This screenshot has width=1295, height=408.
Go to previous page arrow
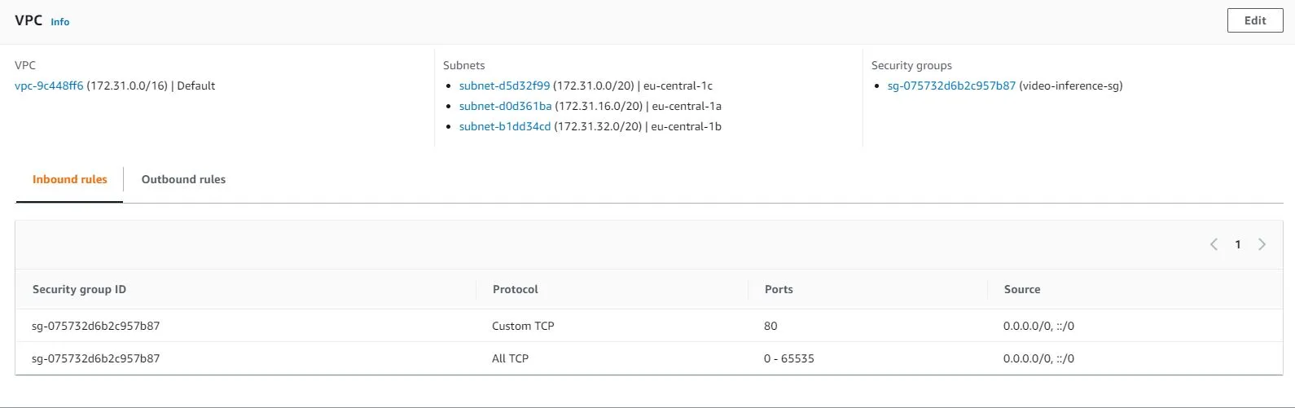coord(1214,244)
